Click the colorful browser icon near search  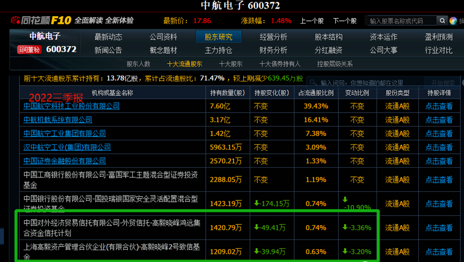[x=453, y=21]
